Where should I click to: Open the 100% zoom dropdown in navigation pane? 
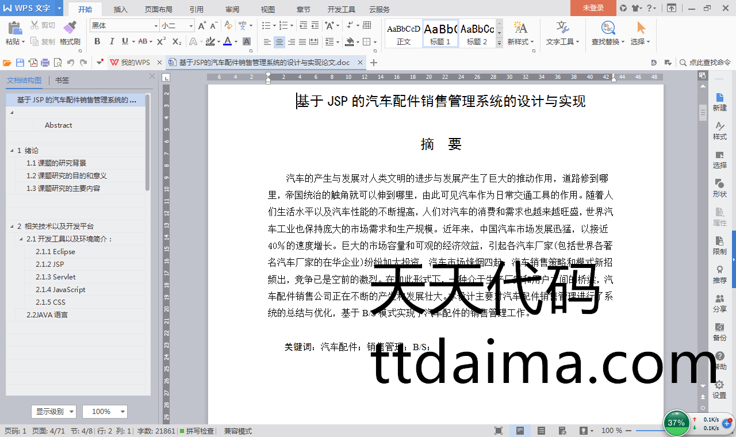[x=105, y=412]
